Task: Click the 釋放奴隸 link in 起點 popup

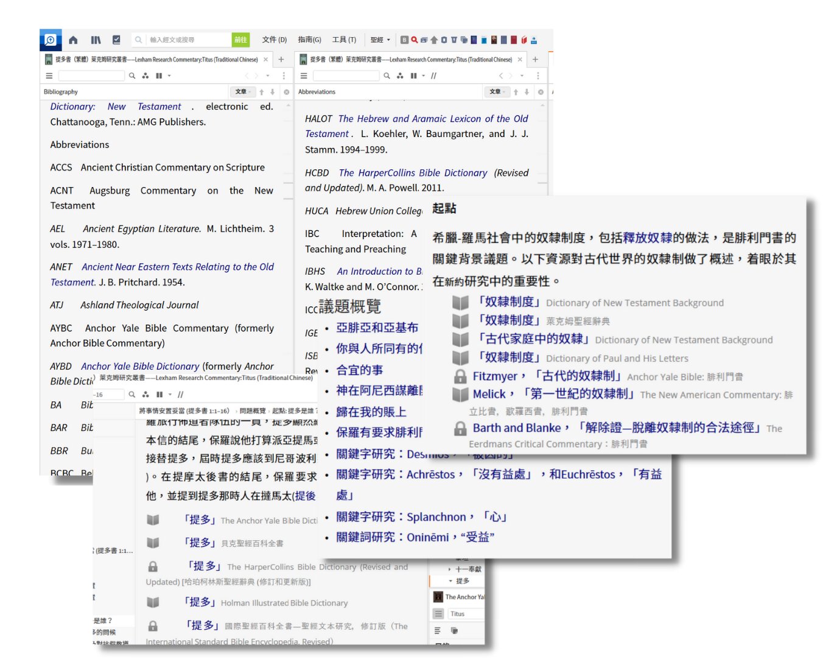Action: click(x=648, y=238)
